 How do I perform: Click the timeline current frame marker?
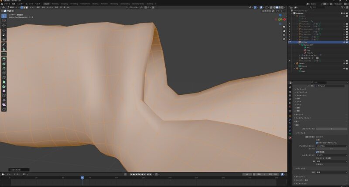(82, 177)
